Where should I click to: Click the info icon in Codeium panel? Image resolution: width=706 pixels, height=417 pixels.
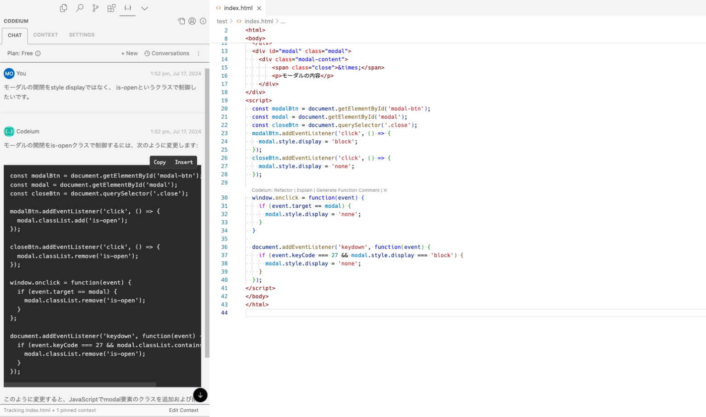(203, 21)
